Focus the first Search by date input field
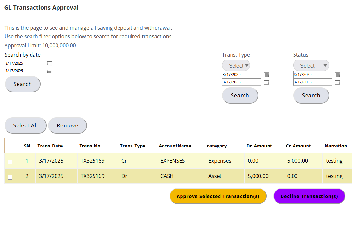Image resolution: width=352 pixels, height=229 pixels. 24,63
